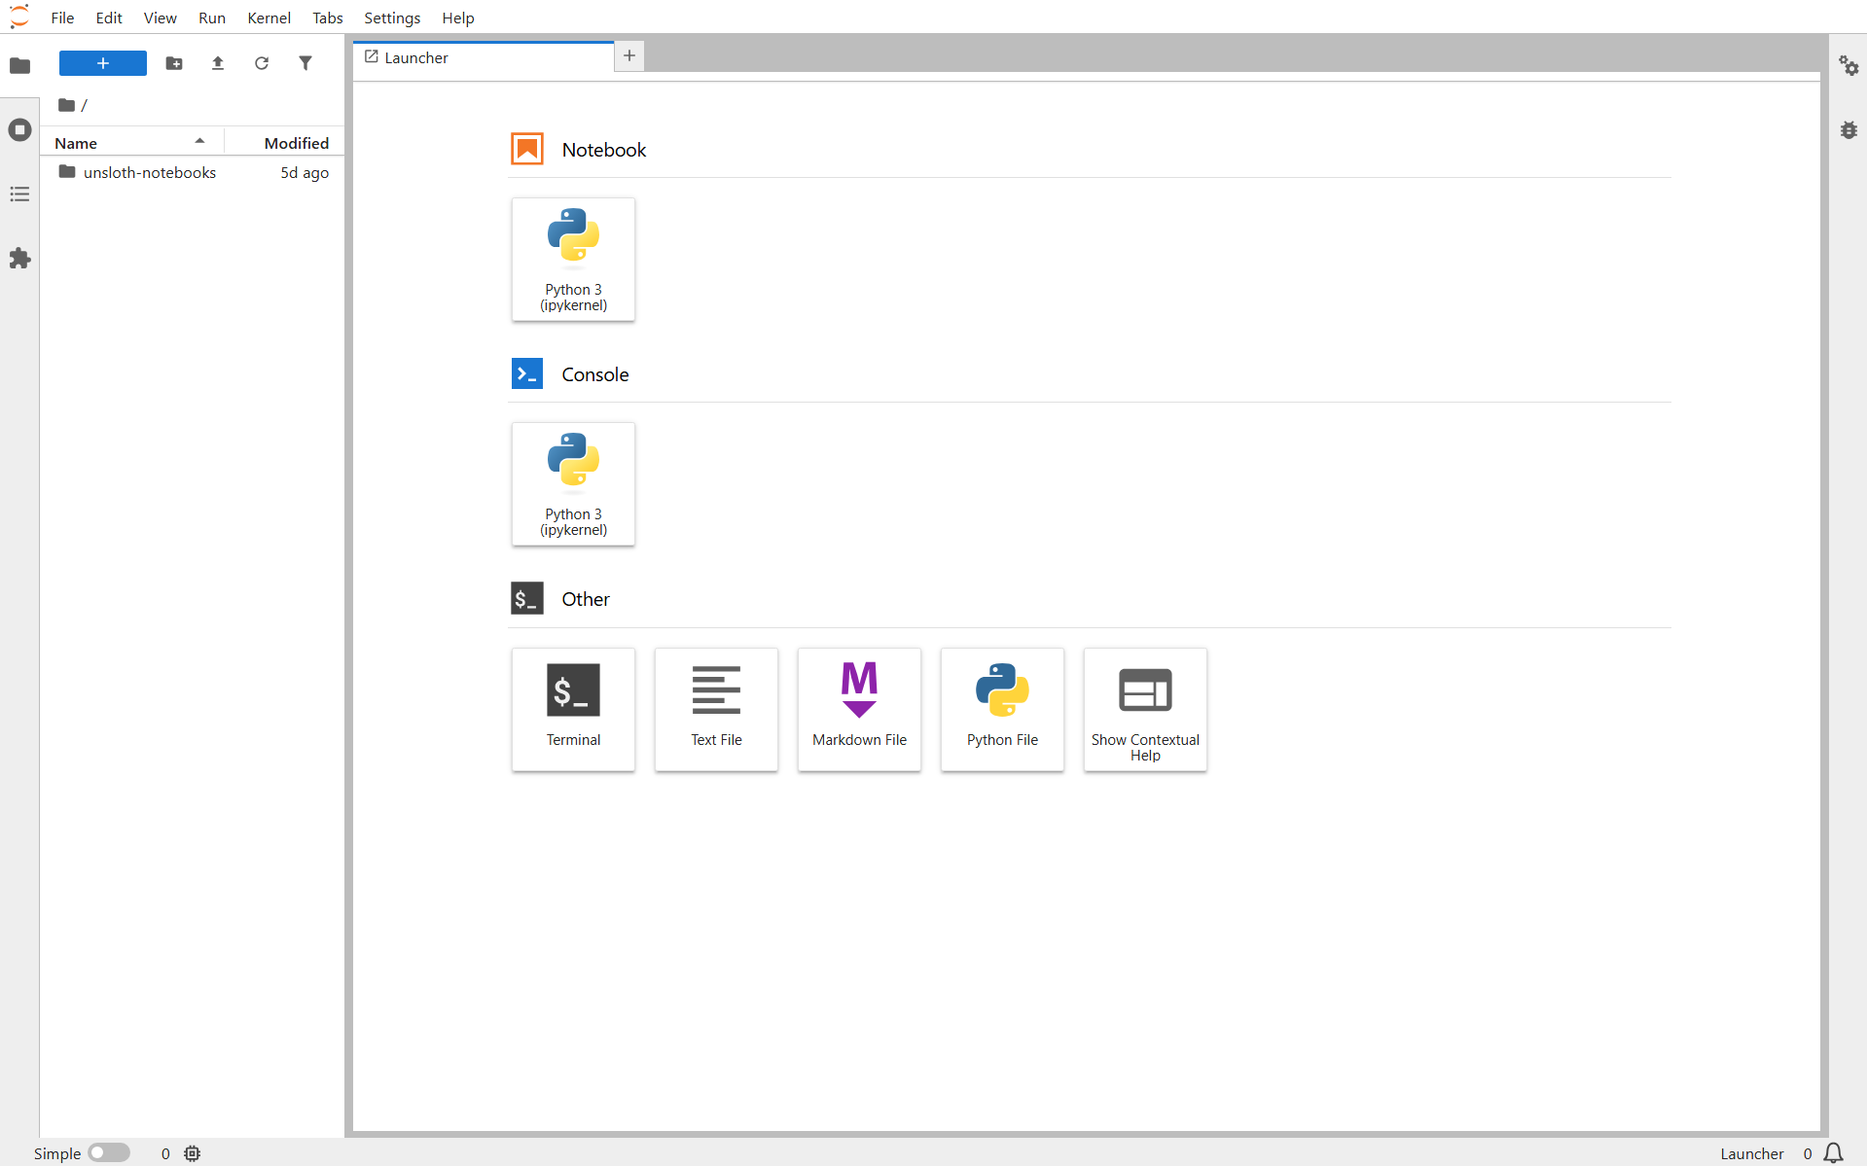Open the Running Terminals and Kernels sidebar
Viewport: 1867px width, 1166px height.
[x=19, y=130]
